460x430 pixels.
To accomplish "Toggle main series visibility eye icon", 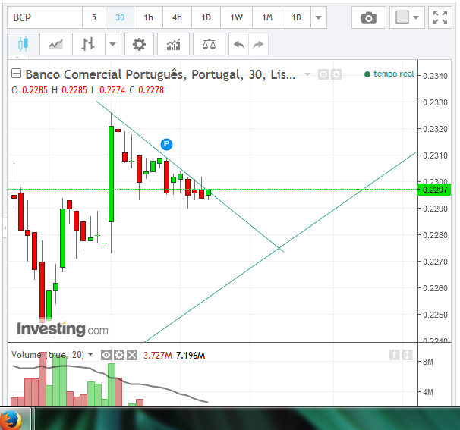I will point(323,74).
